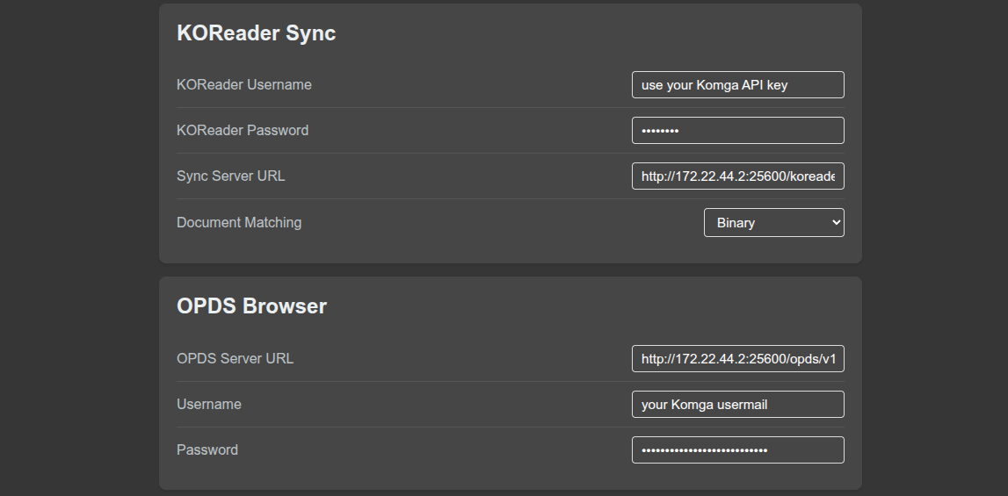Click the "use your Komga API key" text
Viewport: 1008px width, 496px height.
714,85
